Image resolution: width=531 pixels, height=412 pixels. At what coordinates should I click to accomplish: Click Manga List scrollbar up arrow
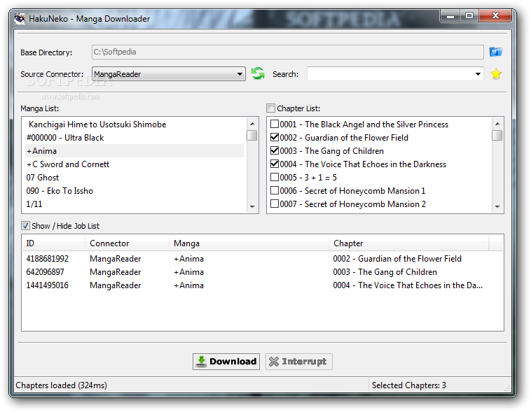(x=252, y=124)
